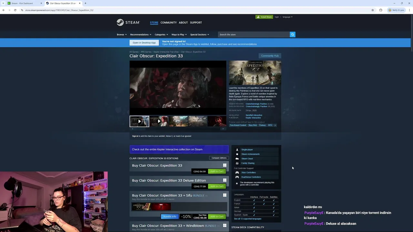
Task: Expand the Ways to Play menu
Action: coord(179,34)
